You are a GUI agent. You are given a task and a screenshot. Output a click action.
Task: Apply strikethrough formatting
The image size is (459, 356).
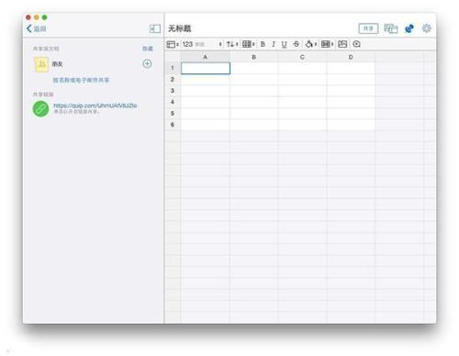pos(296,44)
